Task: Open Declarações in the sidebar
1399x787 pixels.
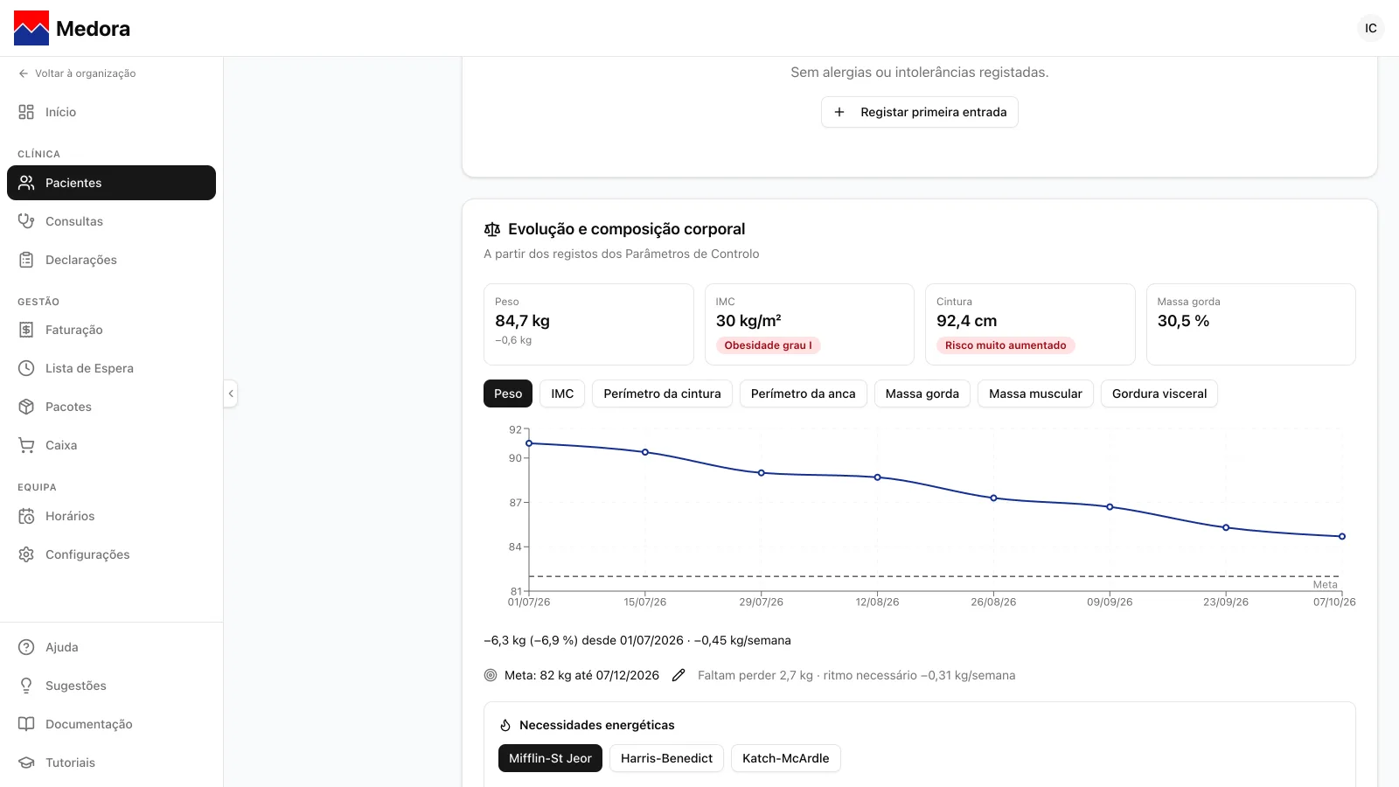Action: point(111,260)
